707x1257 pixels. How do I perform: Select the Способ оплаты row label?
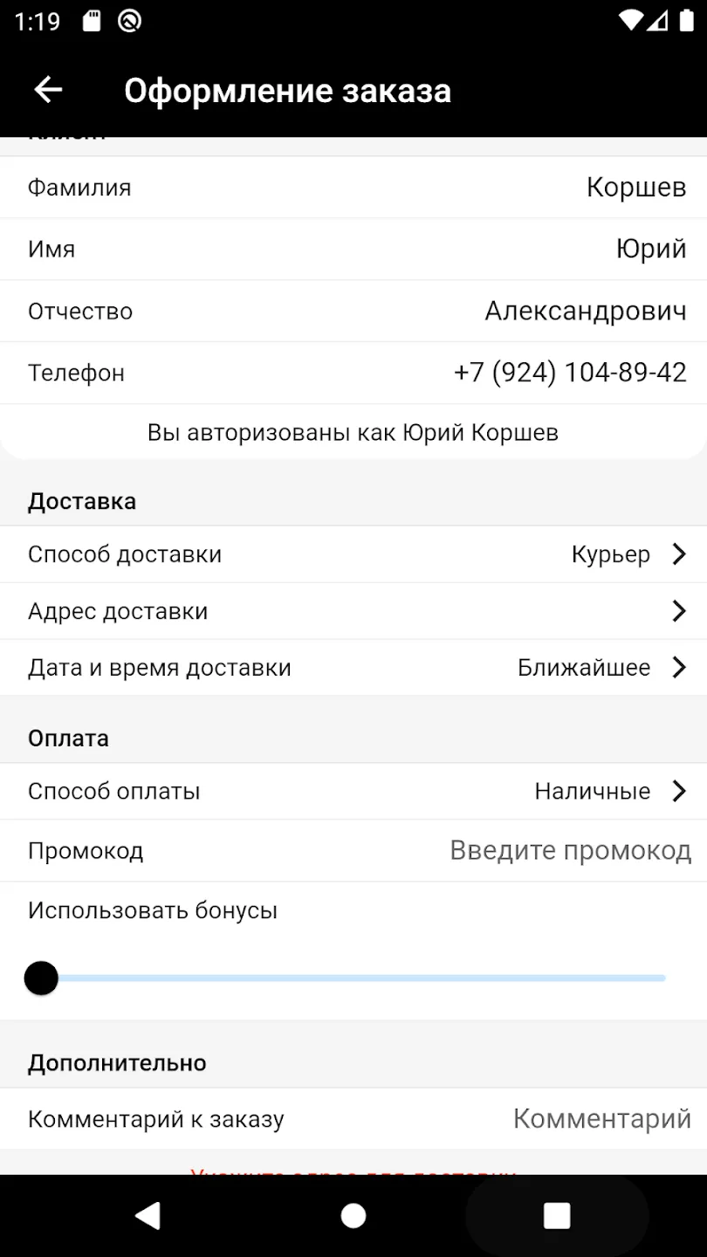coord(114,791)
